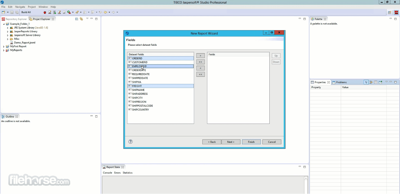Click Collapse All icon in Project Explorer
400x194 pixels.
[77, 19]
